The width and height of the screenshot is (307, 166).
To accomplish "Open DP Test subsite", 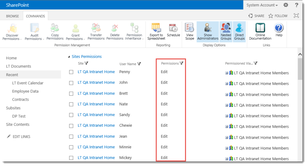I will 19,116.
